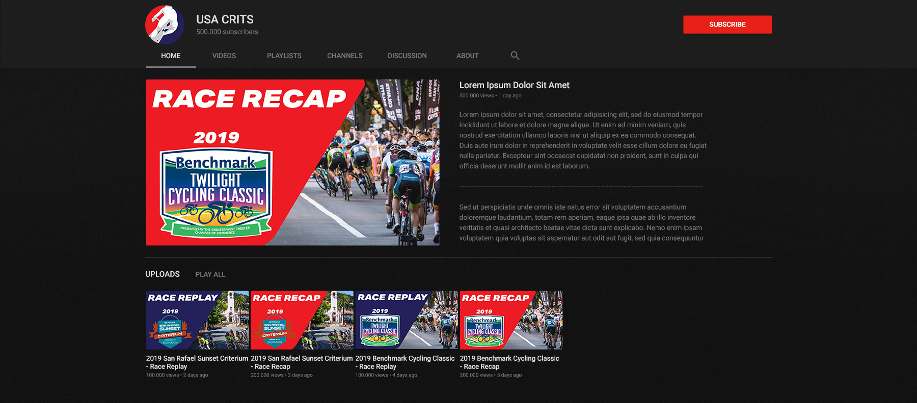
Task: View the ABOUT tab
Action: pyautogui.click(x=467, y=55)
